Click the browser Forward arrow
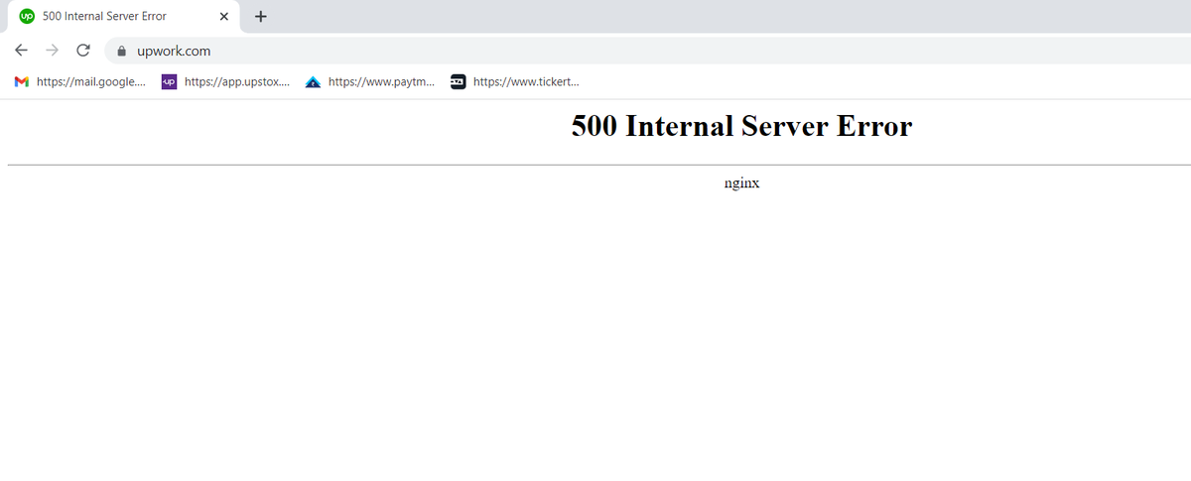The image size is (1191, 481). [53, 51]
